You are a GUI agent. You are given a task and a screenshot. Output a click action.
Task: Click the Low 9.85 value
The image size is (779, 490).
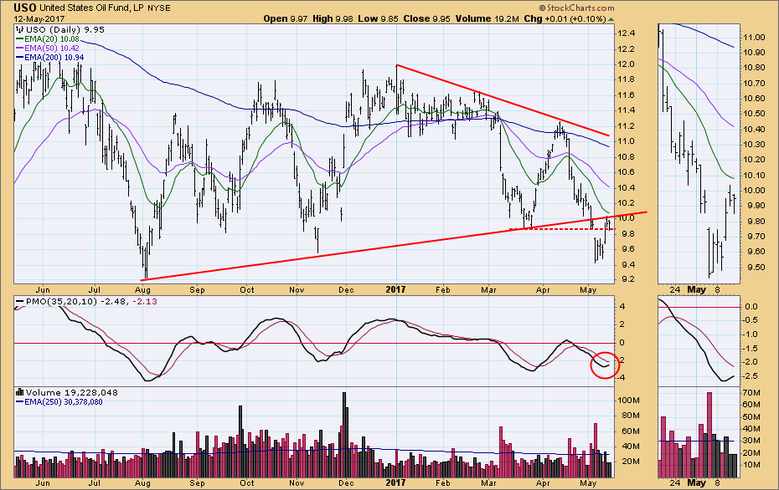378,19
